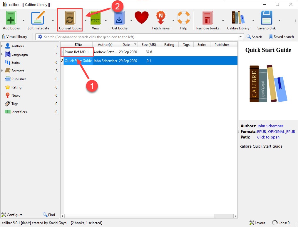The width and height of the screenshot is (298, 227).
Task: Click the horizontal scrollbar right arrow
Action: (x=235, y=216)
